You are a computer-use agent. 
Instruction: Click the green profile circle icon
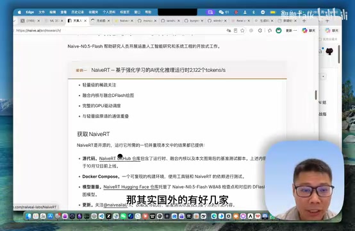tap(279, 30)
